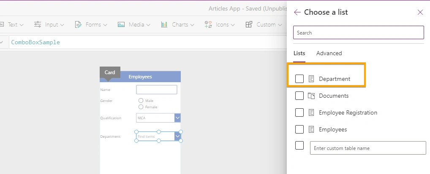Click the Icons shapes icon
The width and height of the screenshot is (430, 174).
pos(208,24)
